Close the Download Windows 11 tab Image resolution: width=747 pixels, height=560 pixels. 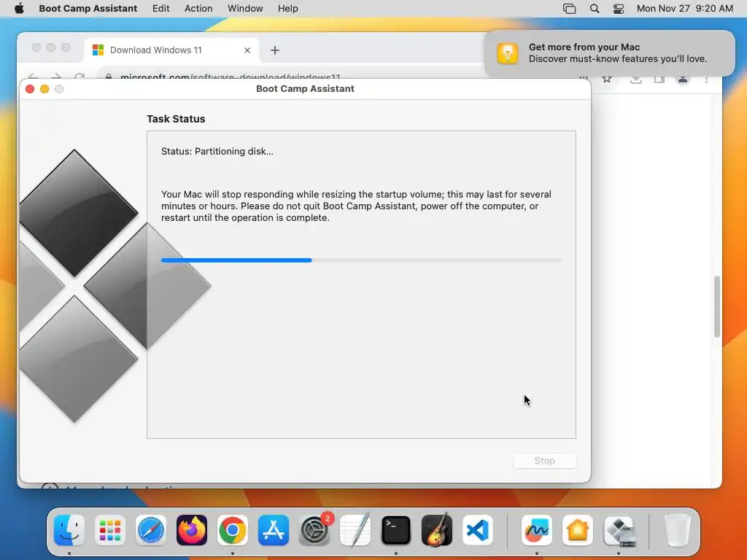point(247,50)
